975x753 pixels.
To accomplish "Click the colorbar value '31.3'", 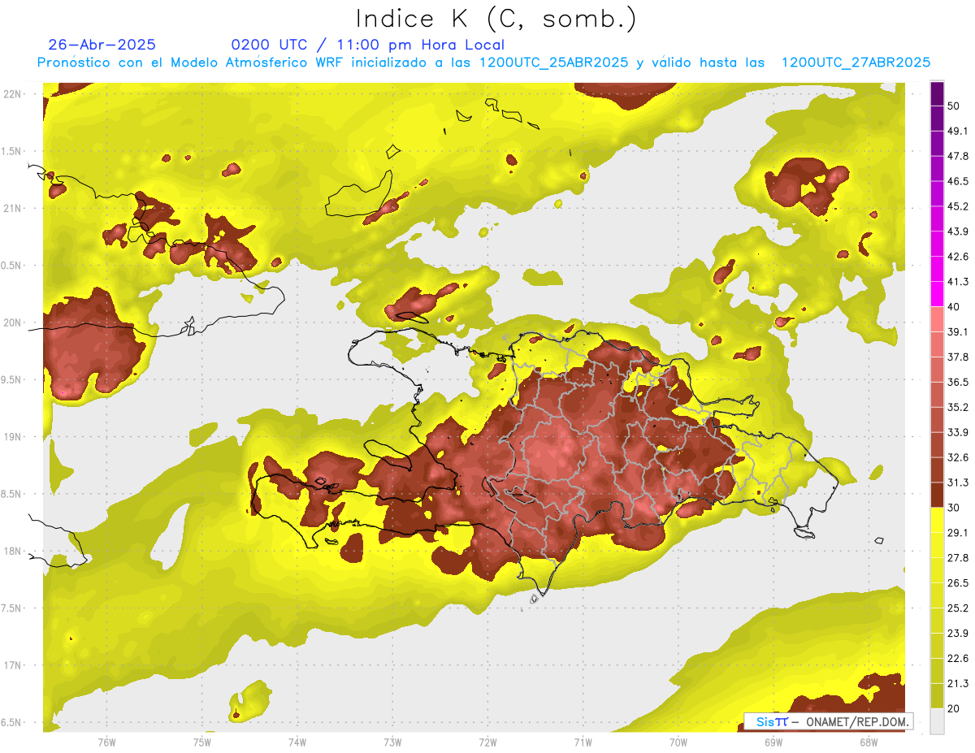I will pyautogui.click(x=957, y=483).
